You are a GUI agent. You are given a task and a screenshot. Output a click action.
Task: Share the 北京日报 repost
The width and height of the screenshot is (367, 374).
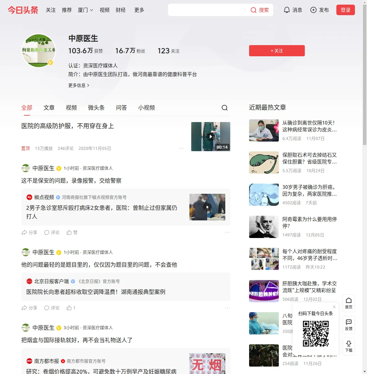[x=29, y=308]
